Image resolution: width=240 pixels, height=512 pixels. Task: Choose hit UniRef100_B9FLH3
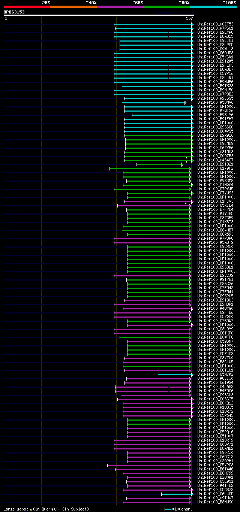pos(215,66)
